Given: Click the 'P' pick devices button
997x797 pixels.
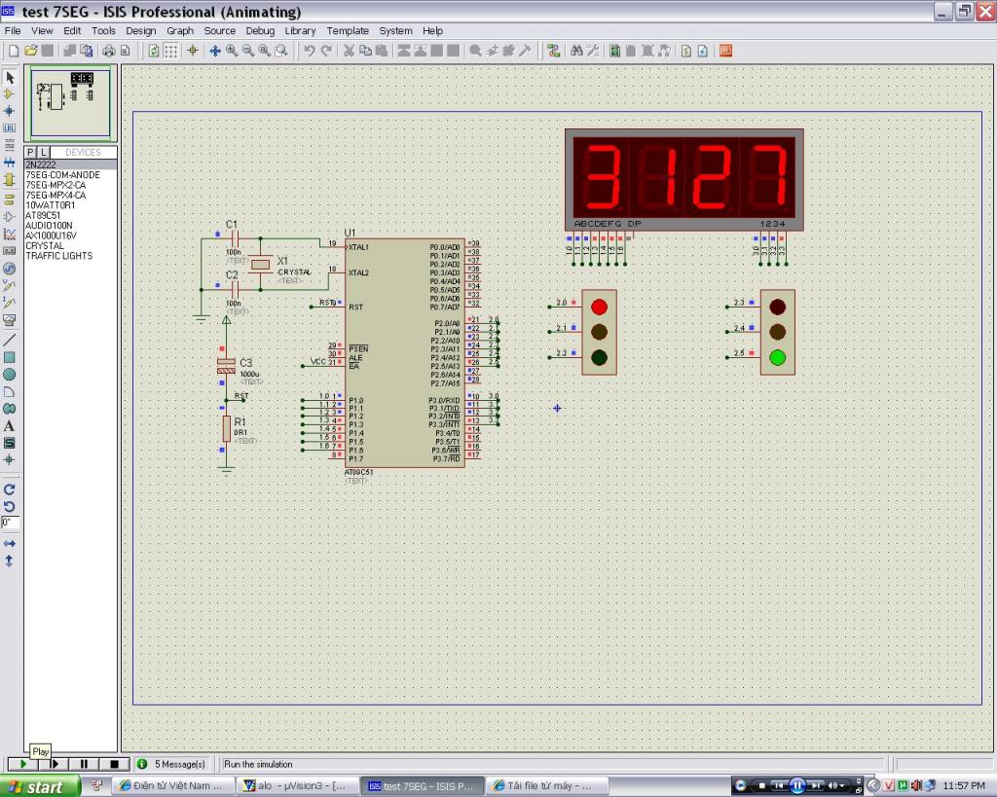Looking at the screenshot, I should [x=30, y=153].
